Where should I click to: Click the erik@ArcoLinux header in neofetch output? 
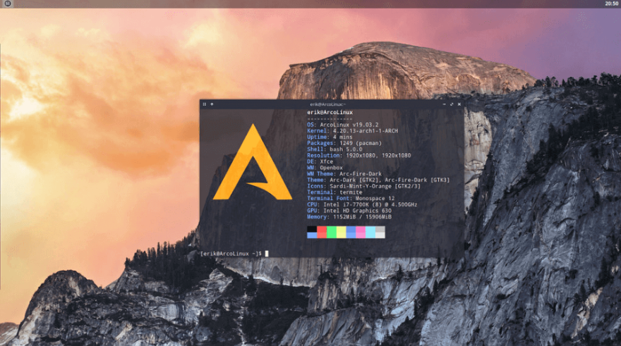click(330, 112)
